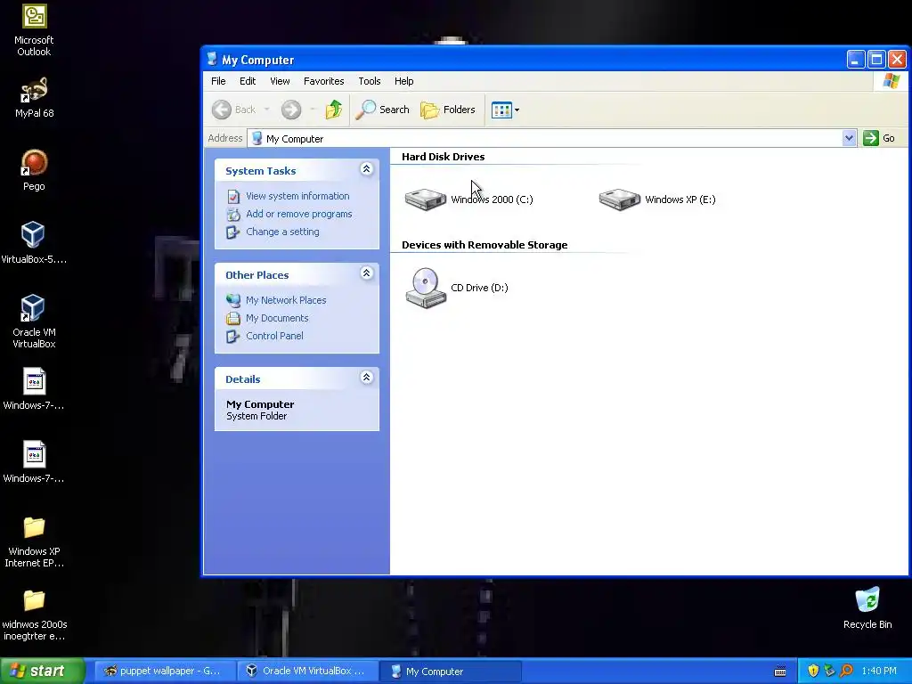Open My Documents link
The height and width of the screenshot is (684, 912).
click(277, 318)
